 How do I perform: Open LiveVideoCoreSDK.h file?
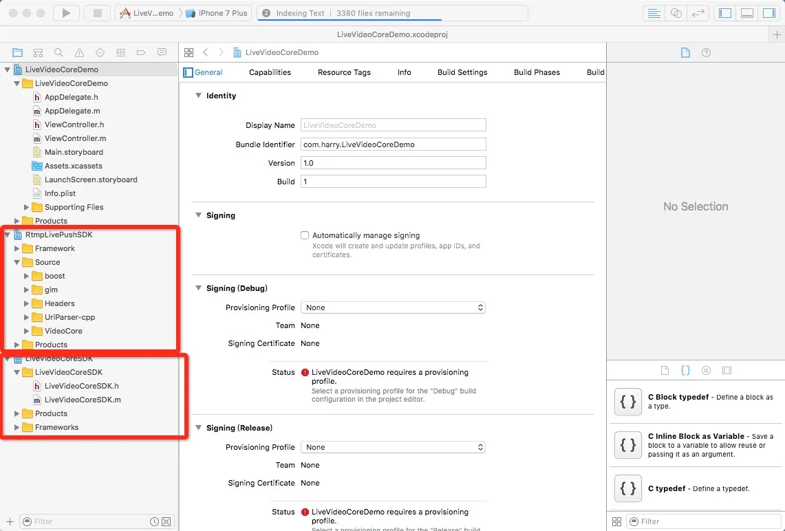coord(82,386)
